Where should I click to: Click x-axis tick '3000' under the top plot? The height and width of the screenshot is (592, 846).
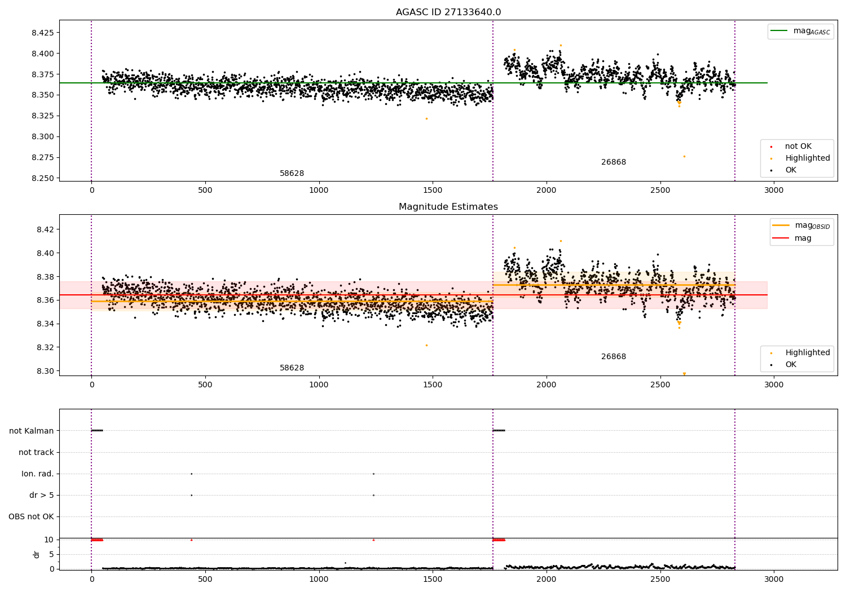pos(774,190)
